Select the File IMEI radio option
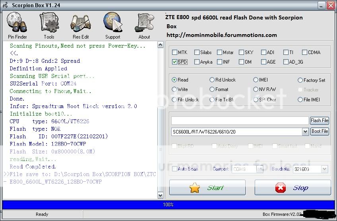The image size is (337, 221). point(300,99)
